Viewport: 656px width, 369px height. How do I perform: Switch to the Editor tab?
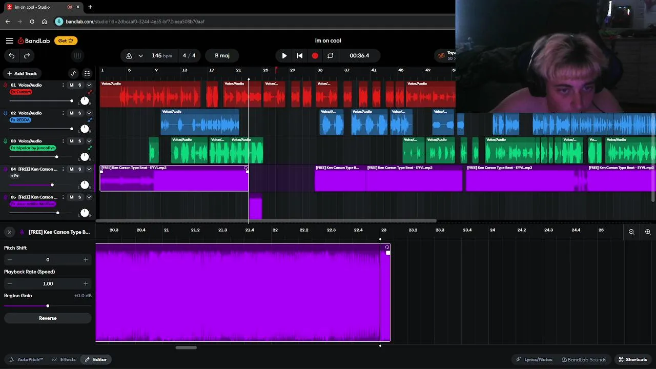tap(96, 360)
